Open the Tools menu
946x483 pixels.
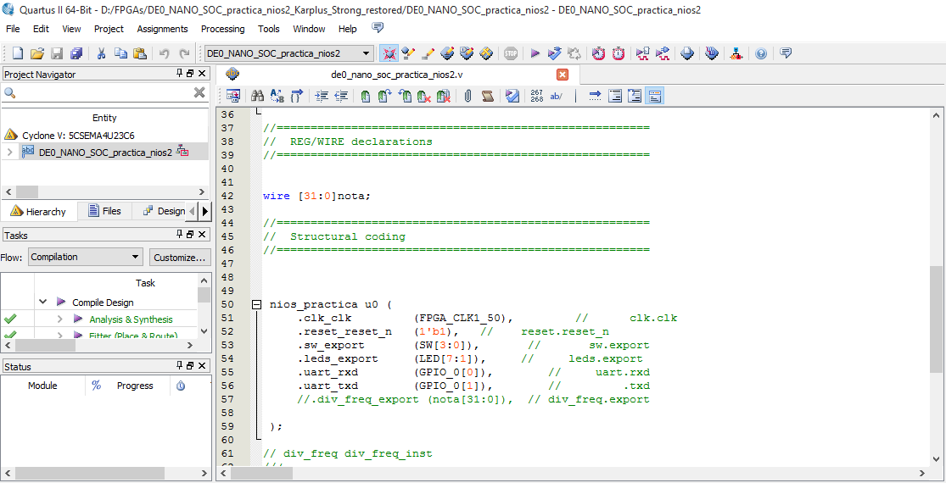coord(268,29)
